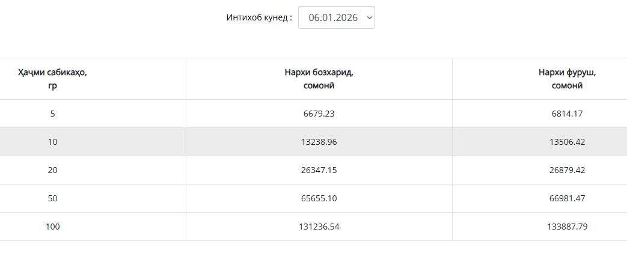Click buyback price 6679.23

click(x=319, y=114)
